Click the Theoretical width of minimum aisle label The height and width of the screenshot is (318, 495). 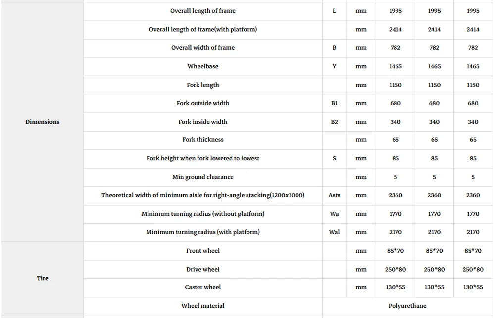click(x=202, y=195)
